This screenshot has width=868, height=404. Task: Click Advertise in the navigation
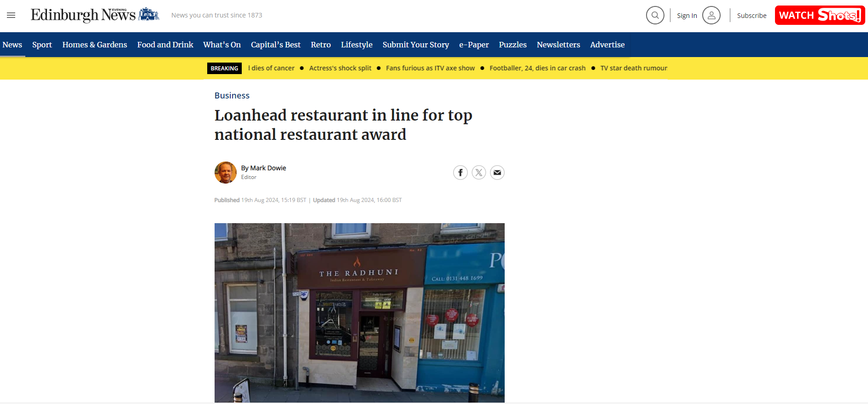point(607,45)
